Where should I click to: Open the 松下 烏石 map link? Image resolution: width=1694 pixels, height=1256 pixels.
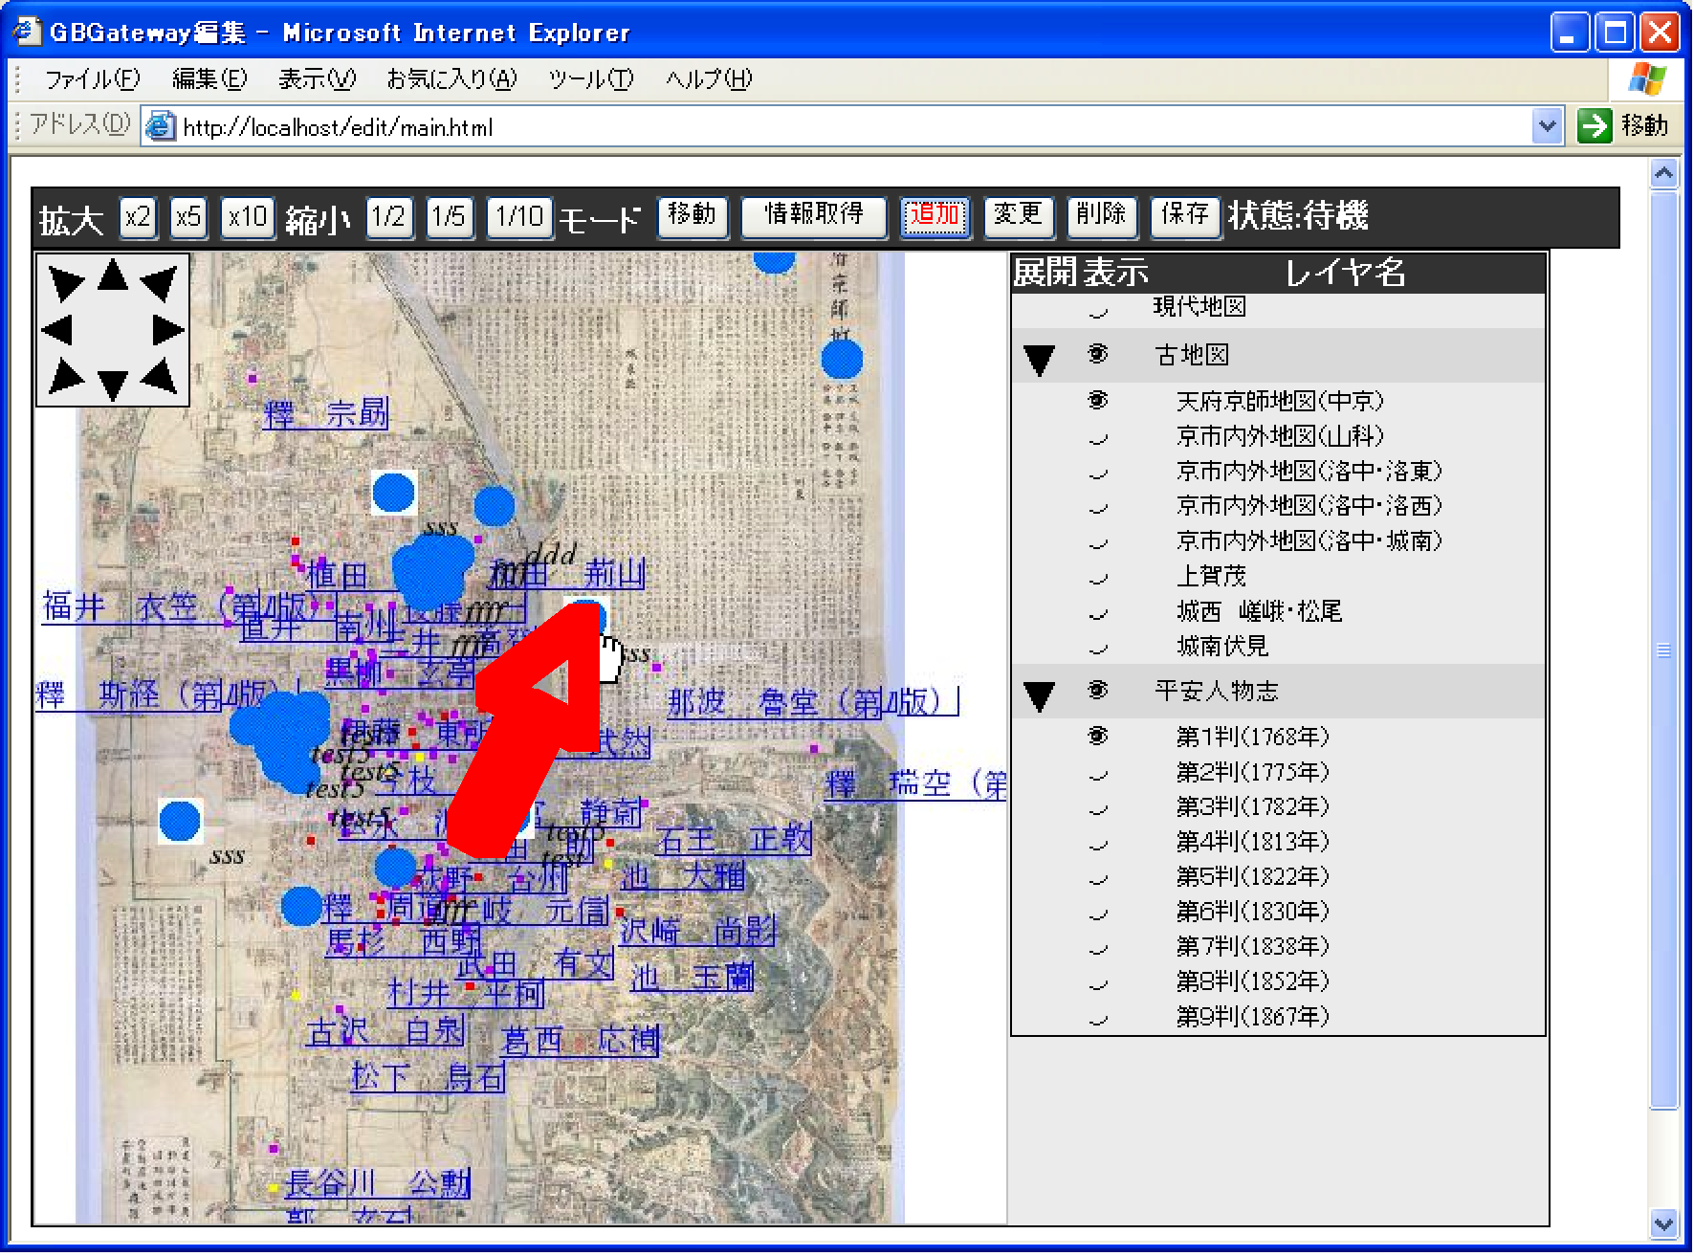point(428,1077)
